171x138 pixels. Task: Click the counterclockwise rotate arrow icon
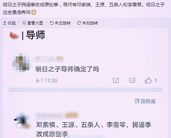(51, 23)
